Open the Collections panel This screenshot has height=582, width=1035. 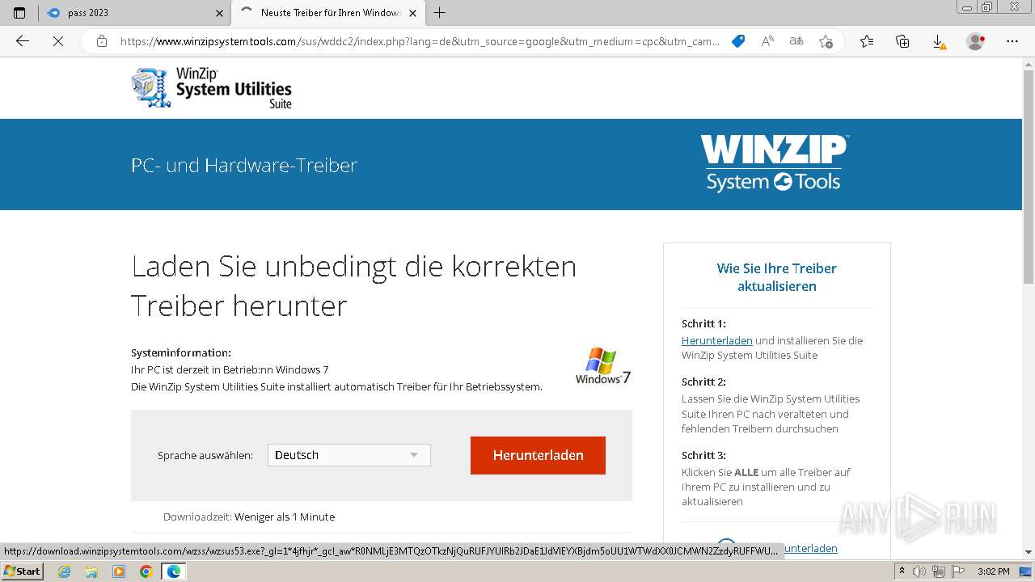pyautogui.click(x=902, y=41)
